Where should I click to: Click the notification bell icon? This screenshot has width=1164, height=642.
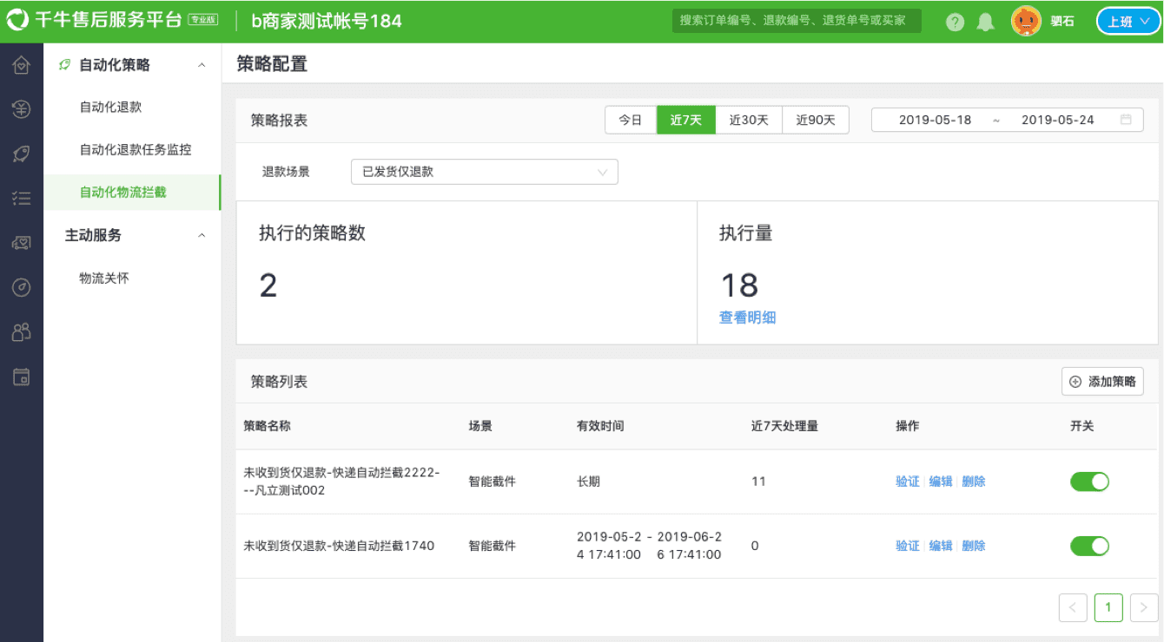[985, 22]
